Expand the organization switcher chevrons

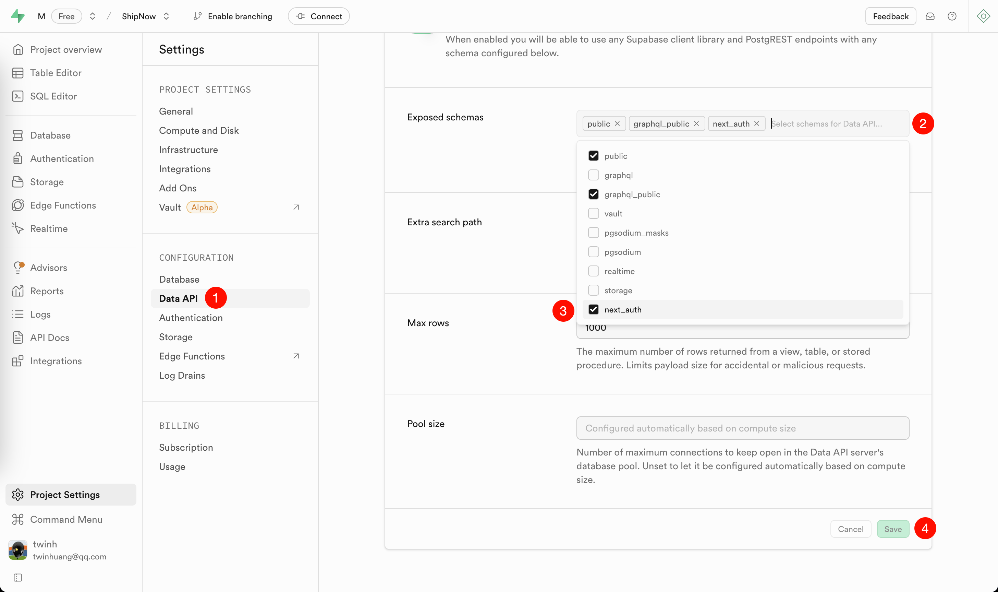point(93,16)
